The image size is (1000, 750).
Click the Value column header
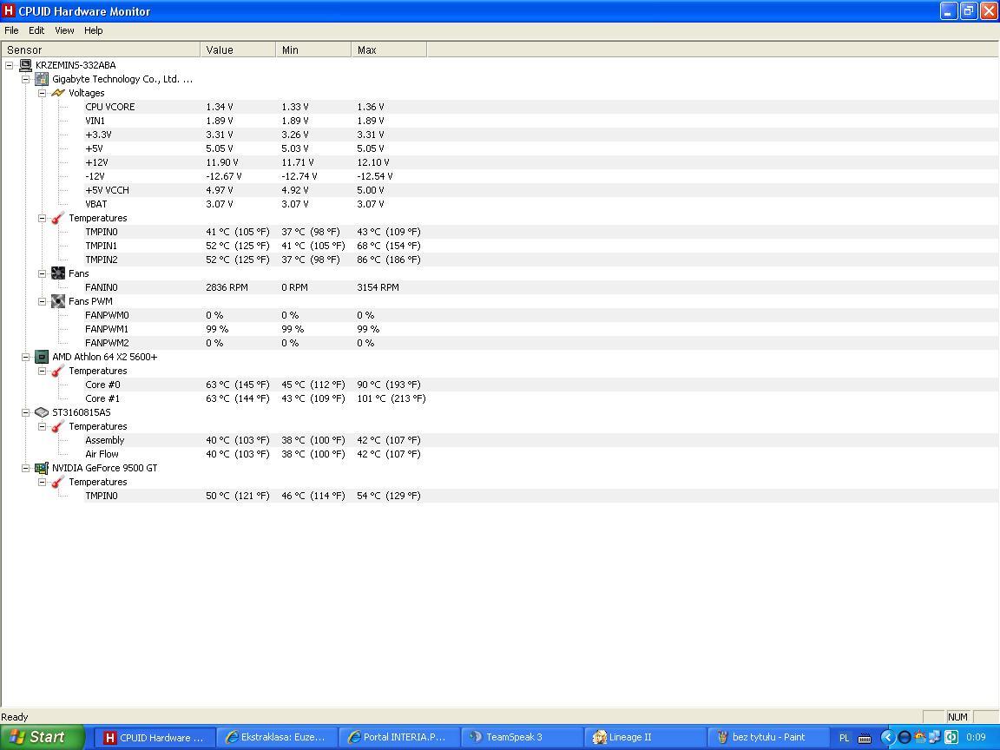(x=238, y=49)
